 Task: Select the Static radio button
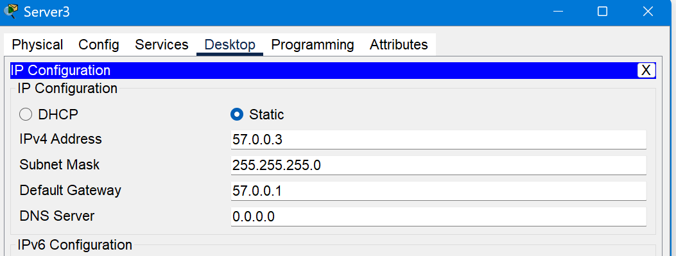(x=237, y=115)
